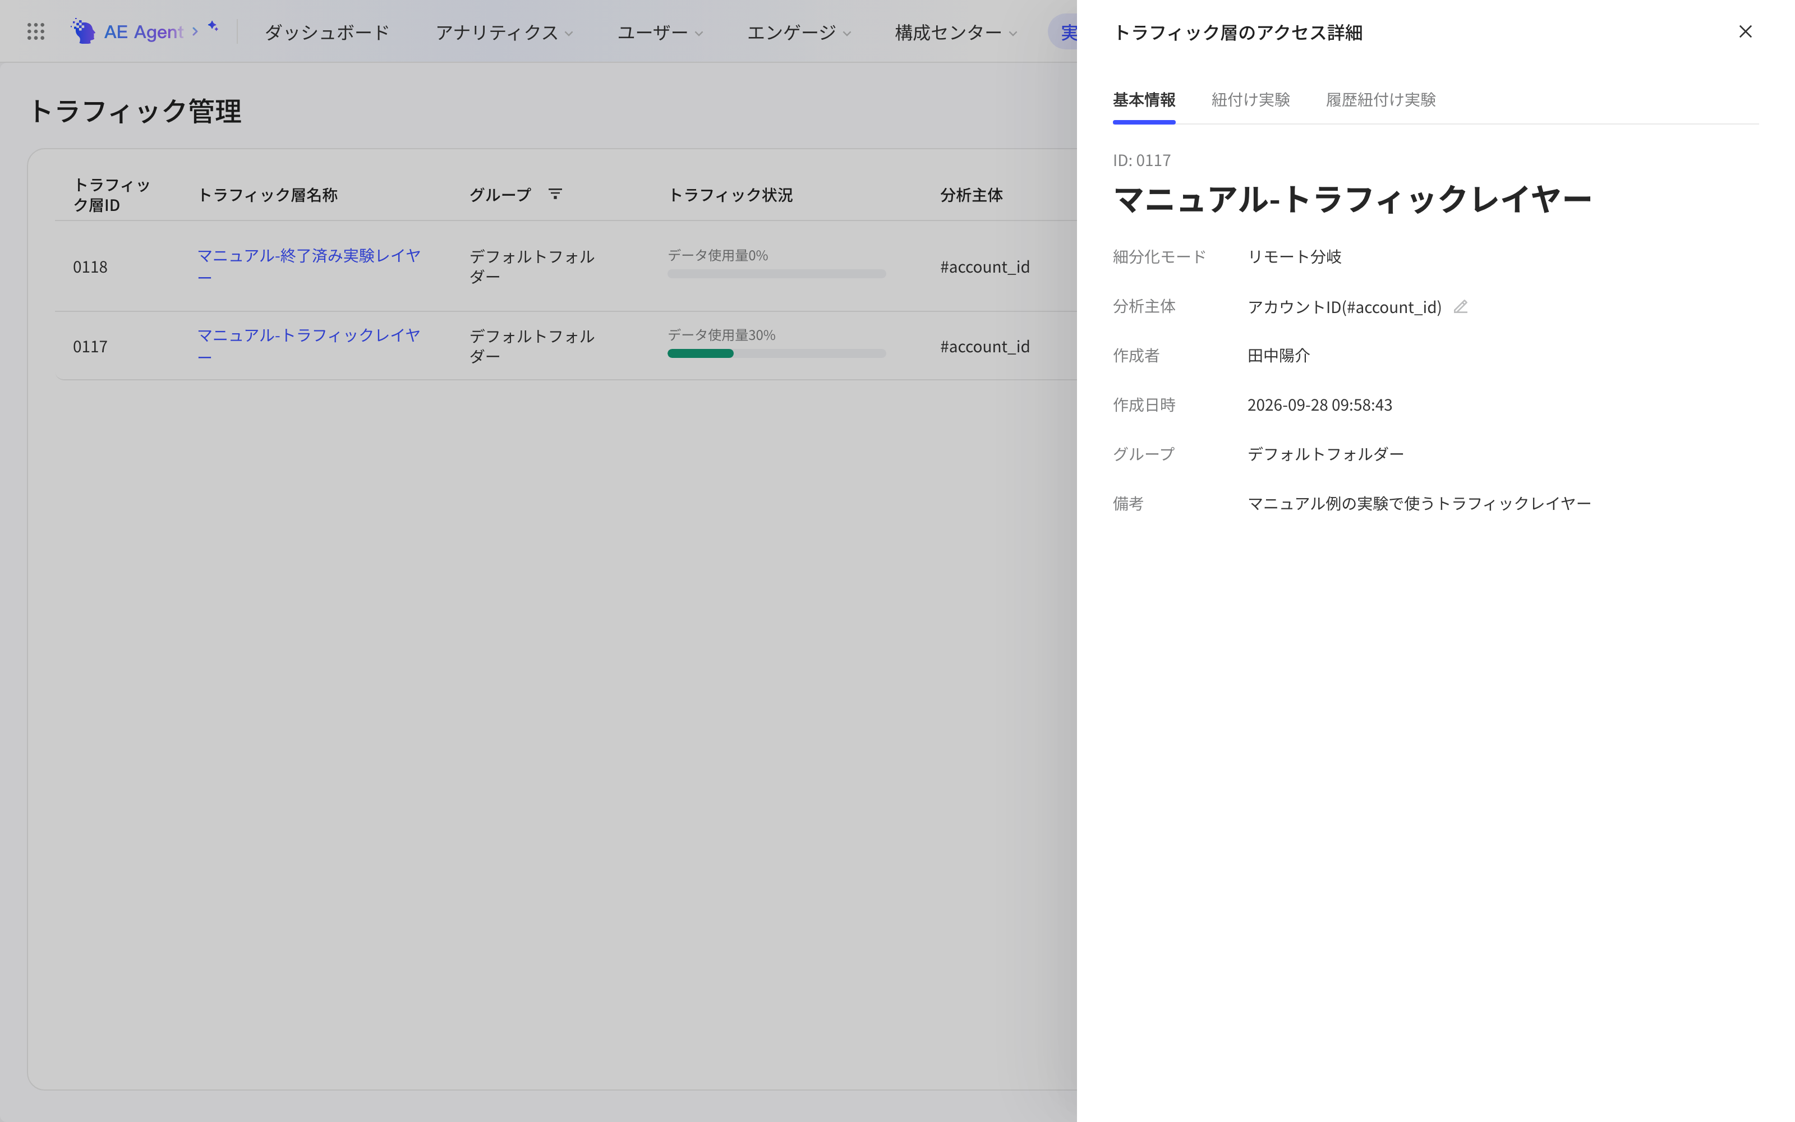The image size is (1795, 1122).
Task: Select the 基本情報 tab
Action: (x=1144, y=99)
